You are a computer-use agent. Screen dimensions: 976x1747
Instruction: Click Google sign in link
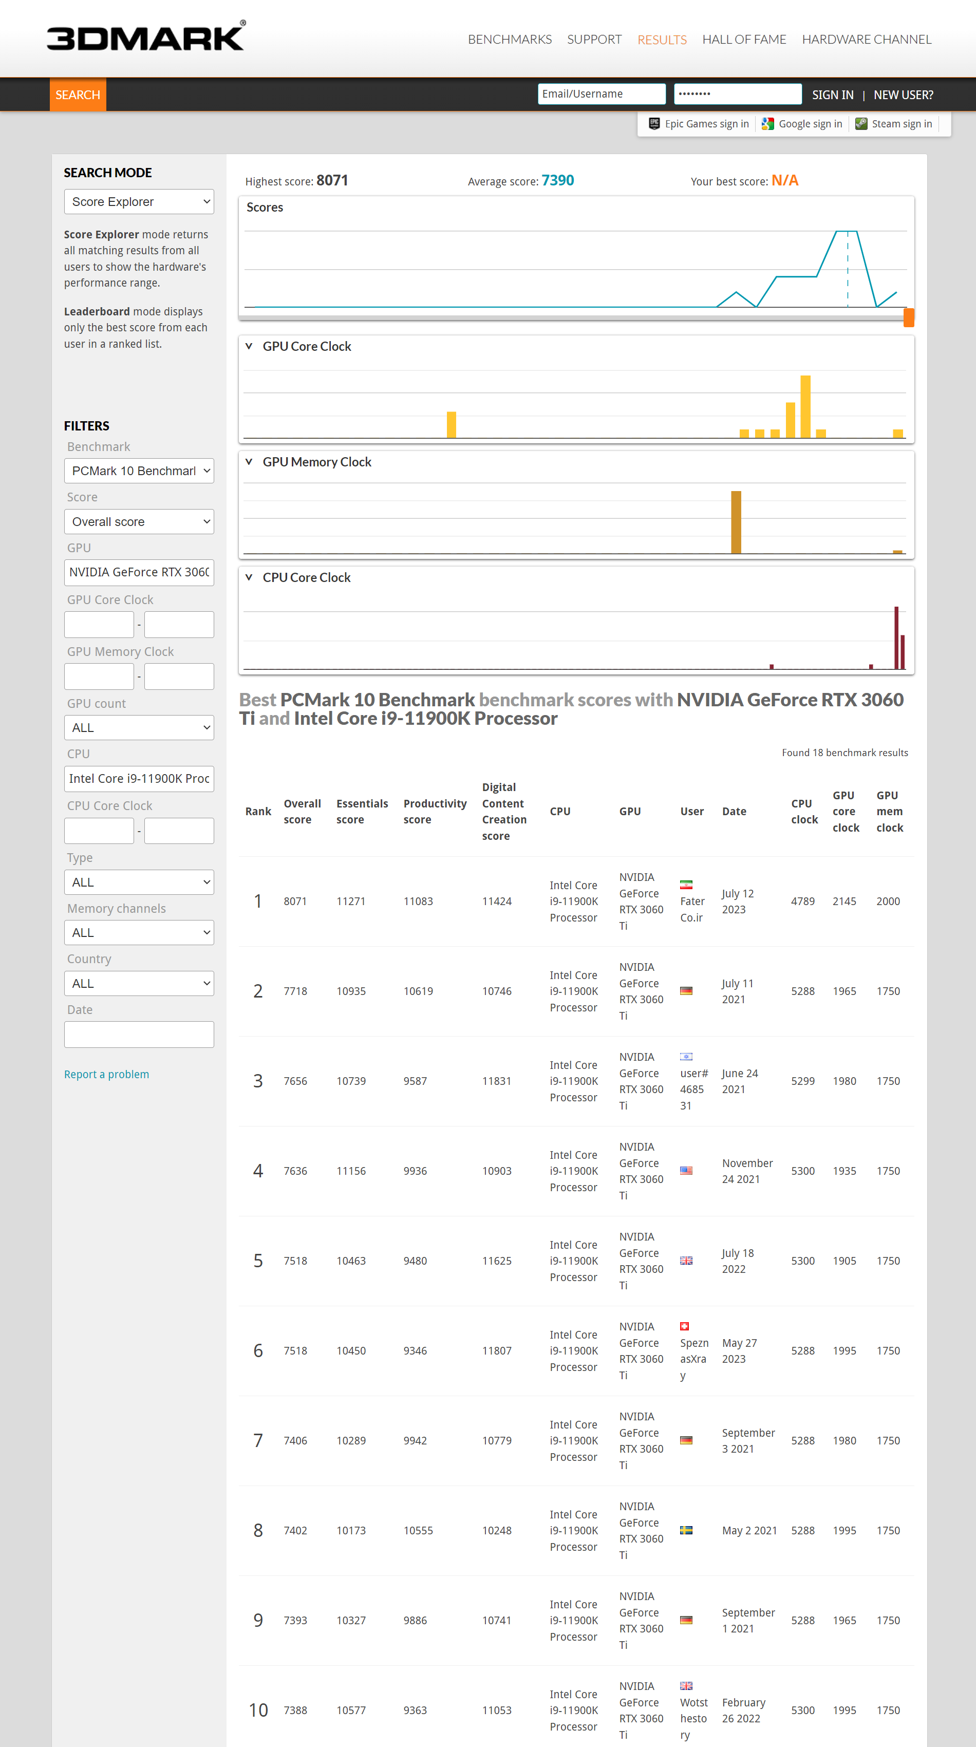click(811, 123)
